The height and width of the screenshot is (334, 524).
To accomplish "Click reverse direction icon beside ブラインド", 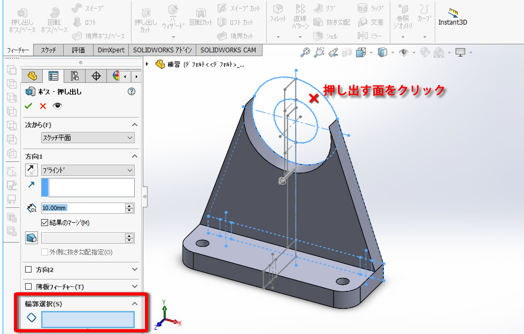I will (32, 170).
